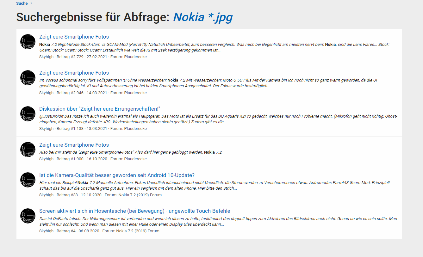
Task: Click the text 'Beitrag #38'
Action: point(67,195)
